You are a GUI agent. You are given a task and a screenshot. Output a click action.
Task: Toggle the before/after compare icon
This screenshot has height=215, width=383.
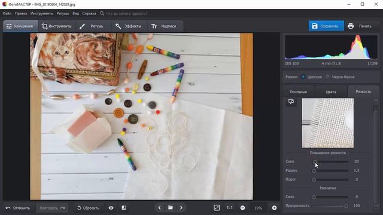(124, 208)
